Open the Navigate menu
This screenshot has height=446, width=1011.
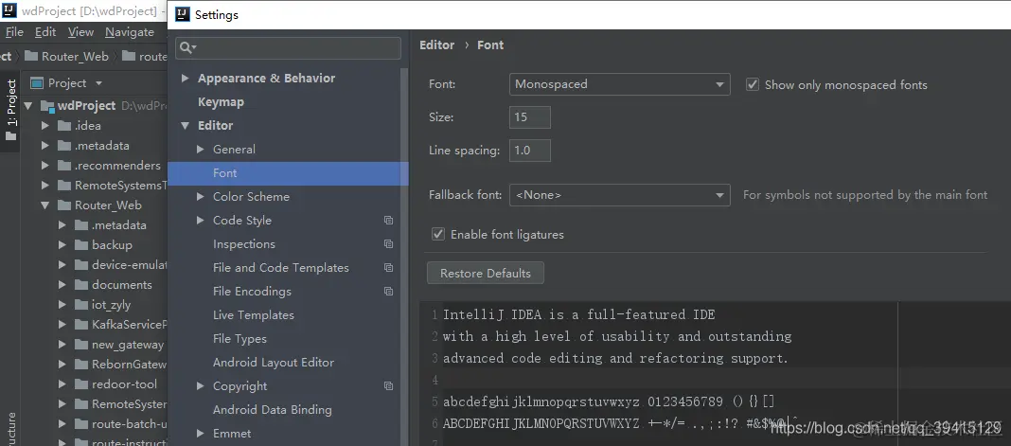point(129,32)
